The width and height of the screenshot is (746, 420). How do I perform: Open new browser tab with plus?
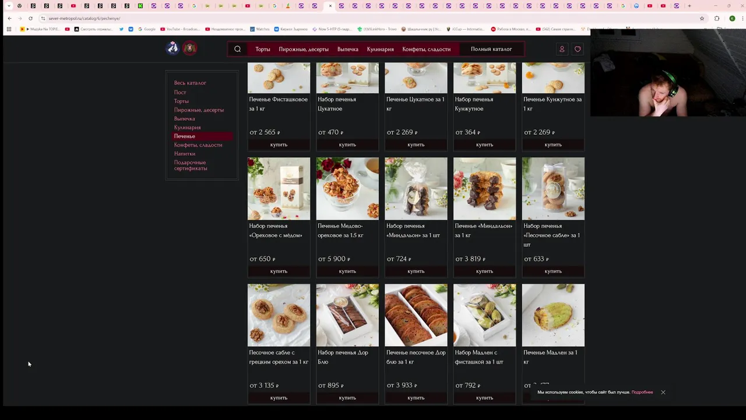pos(689,6)
